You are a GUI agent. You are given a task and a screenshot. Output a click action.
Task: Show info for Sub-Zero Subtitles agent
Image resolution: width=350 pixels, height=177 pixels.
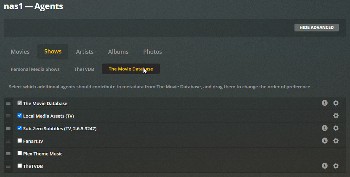[325, 128]
